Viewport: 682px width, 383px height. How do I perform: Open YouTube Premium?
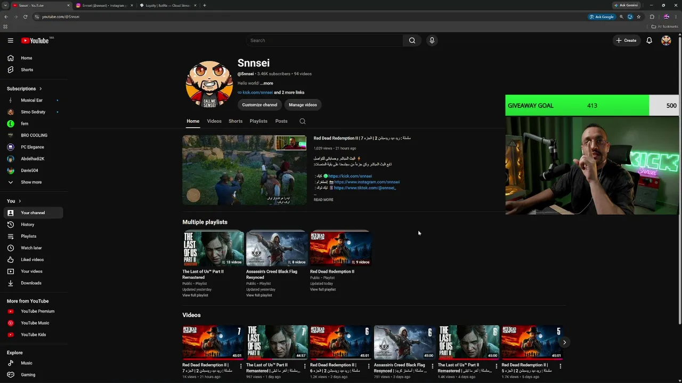pyautogui.click(x=33, y=311)
